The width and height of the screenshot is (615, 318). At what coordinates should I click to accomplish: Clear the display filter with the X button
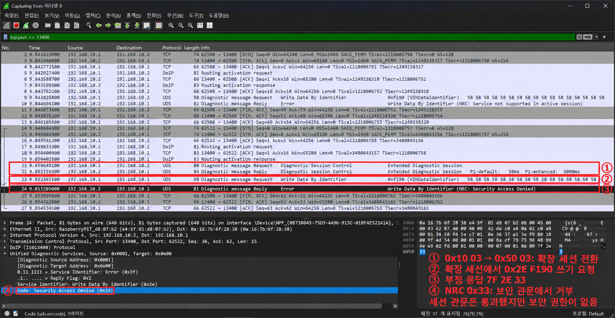(x=579, y=37)
